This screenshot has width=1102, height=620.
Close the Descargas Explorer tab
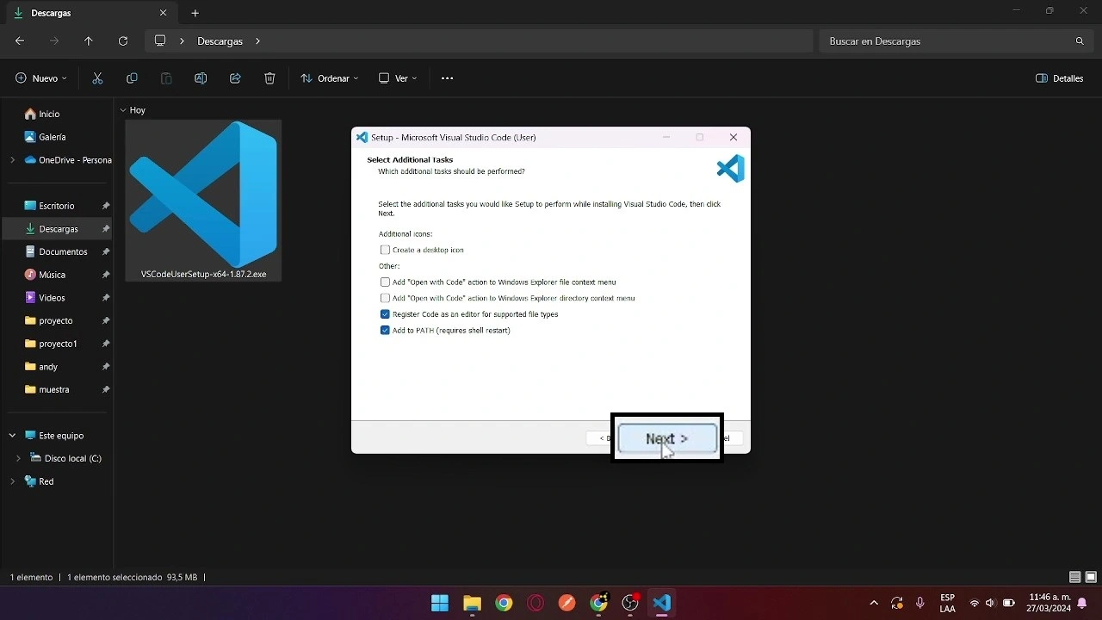coord(163,13)
